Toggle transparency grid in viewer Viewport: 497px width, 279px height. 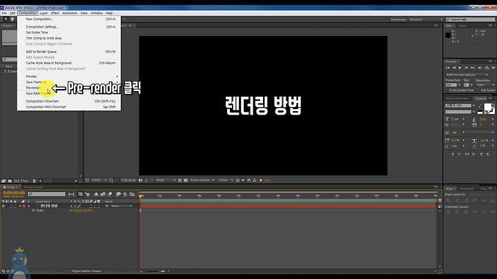(186, 180)
